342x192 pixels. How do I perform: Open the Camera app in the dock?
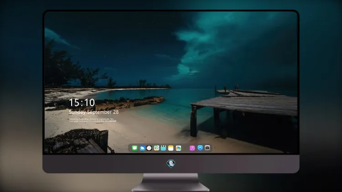[207, 148]
